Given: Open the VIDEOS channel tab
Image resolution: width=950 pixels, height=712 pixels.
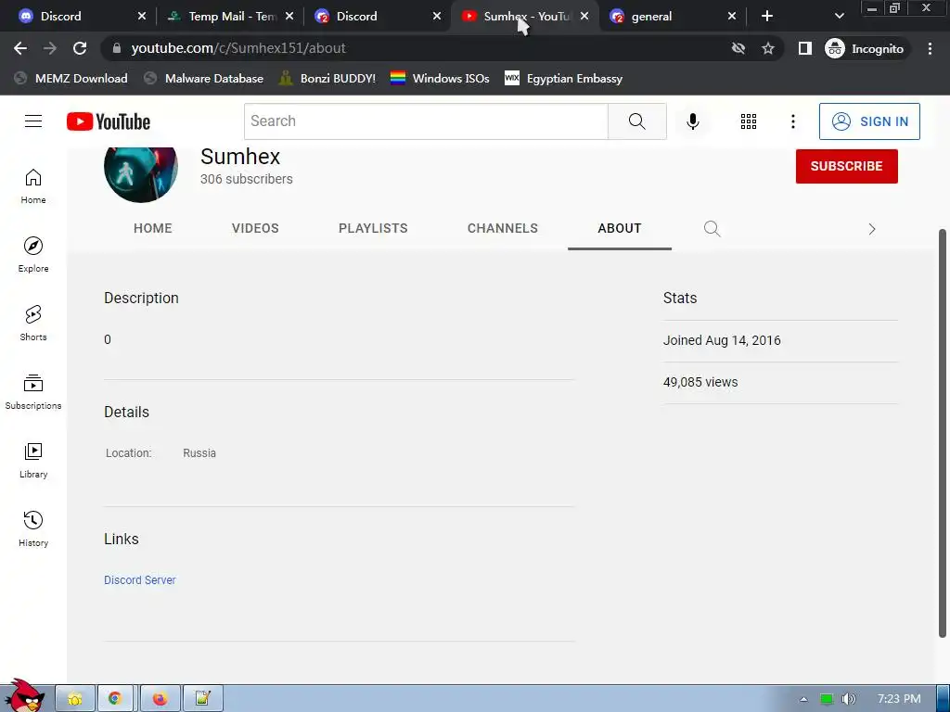Looking at the screenshot, I should [x=255, y=228].
